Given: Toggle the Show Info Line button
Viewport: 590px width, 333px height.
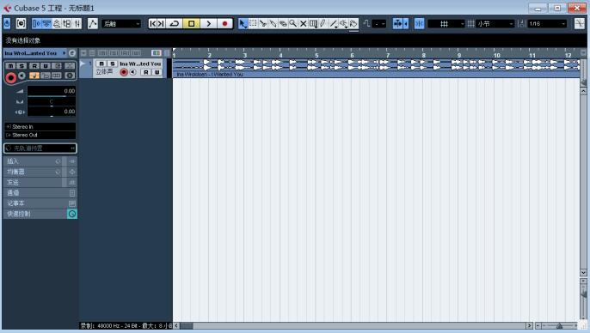Looking at the screenshot, I should click(46, 24).
